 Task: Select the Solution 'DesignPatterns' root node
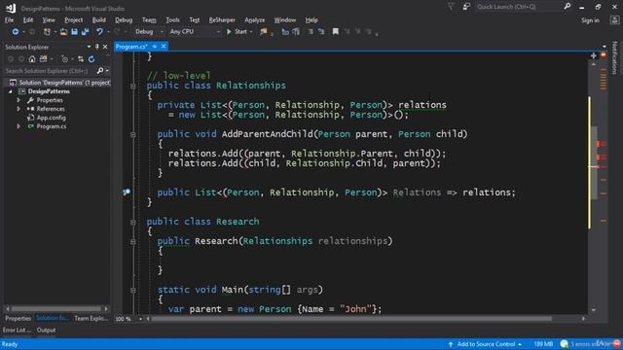(59, 83)
